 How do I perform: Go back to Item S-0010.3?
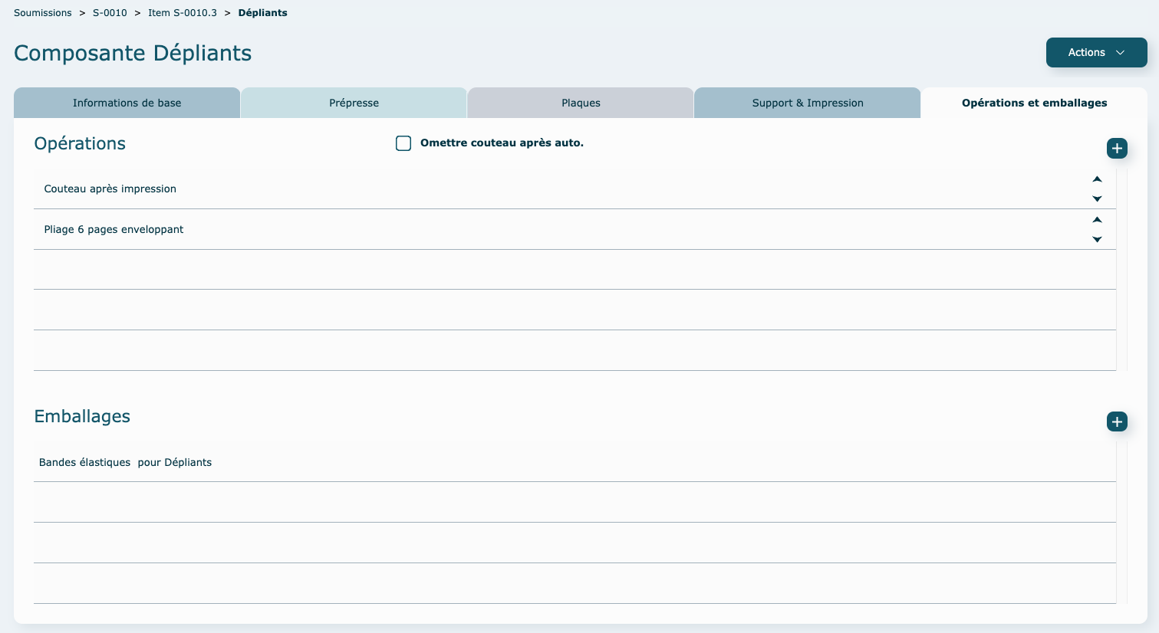click(x=183, y=13)
